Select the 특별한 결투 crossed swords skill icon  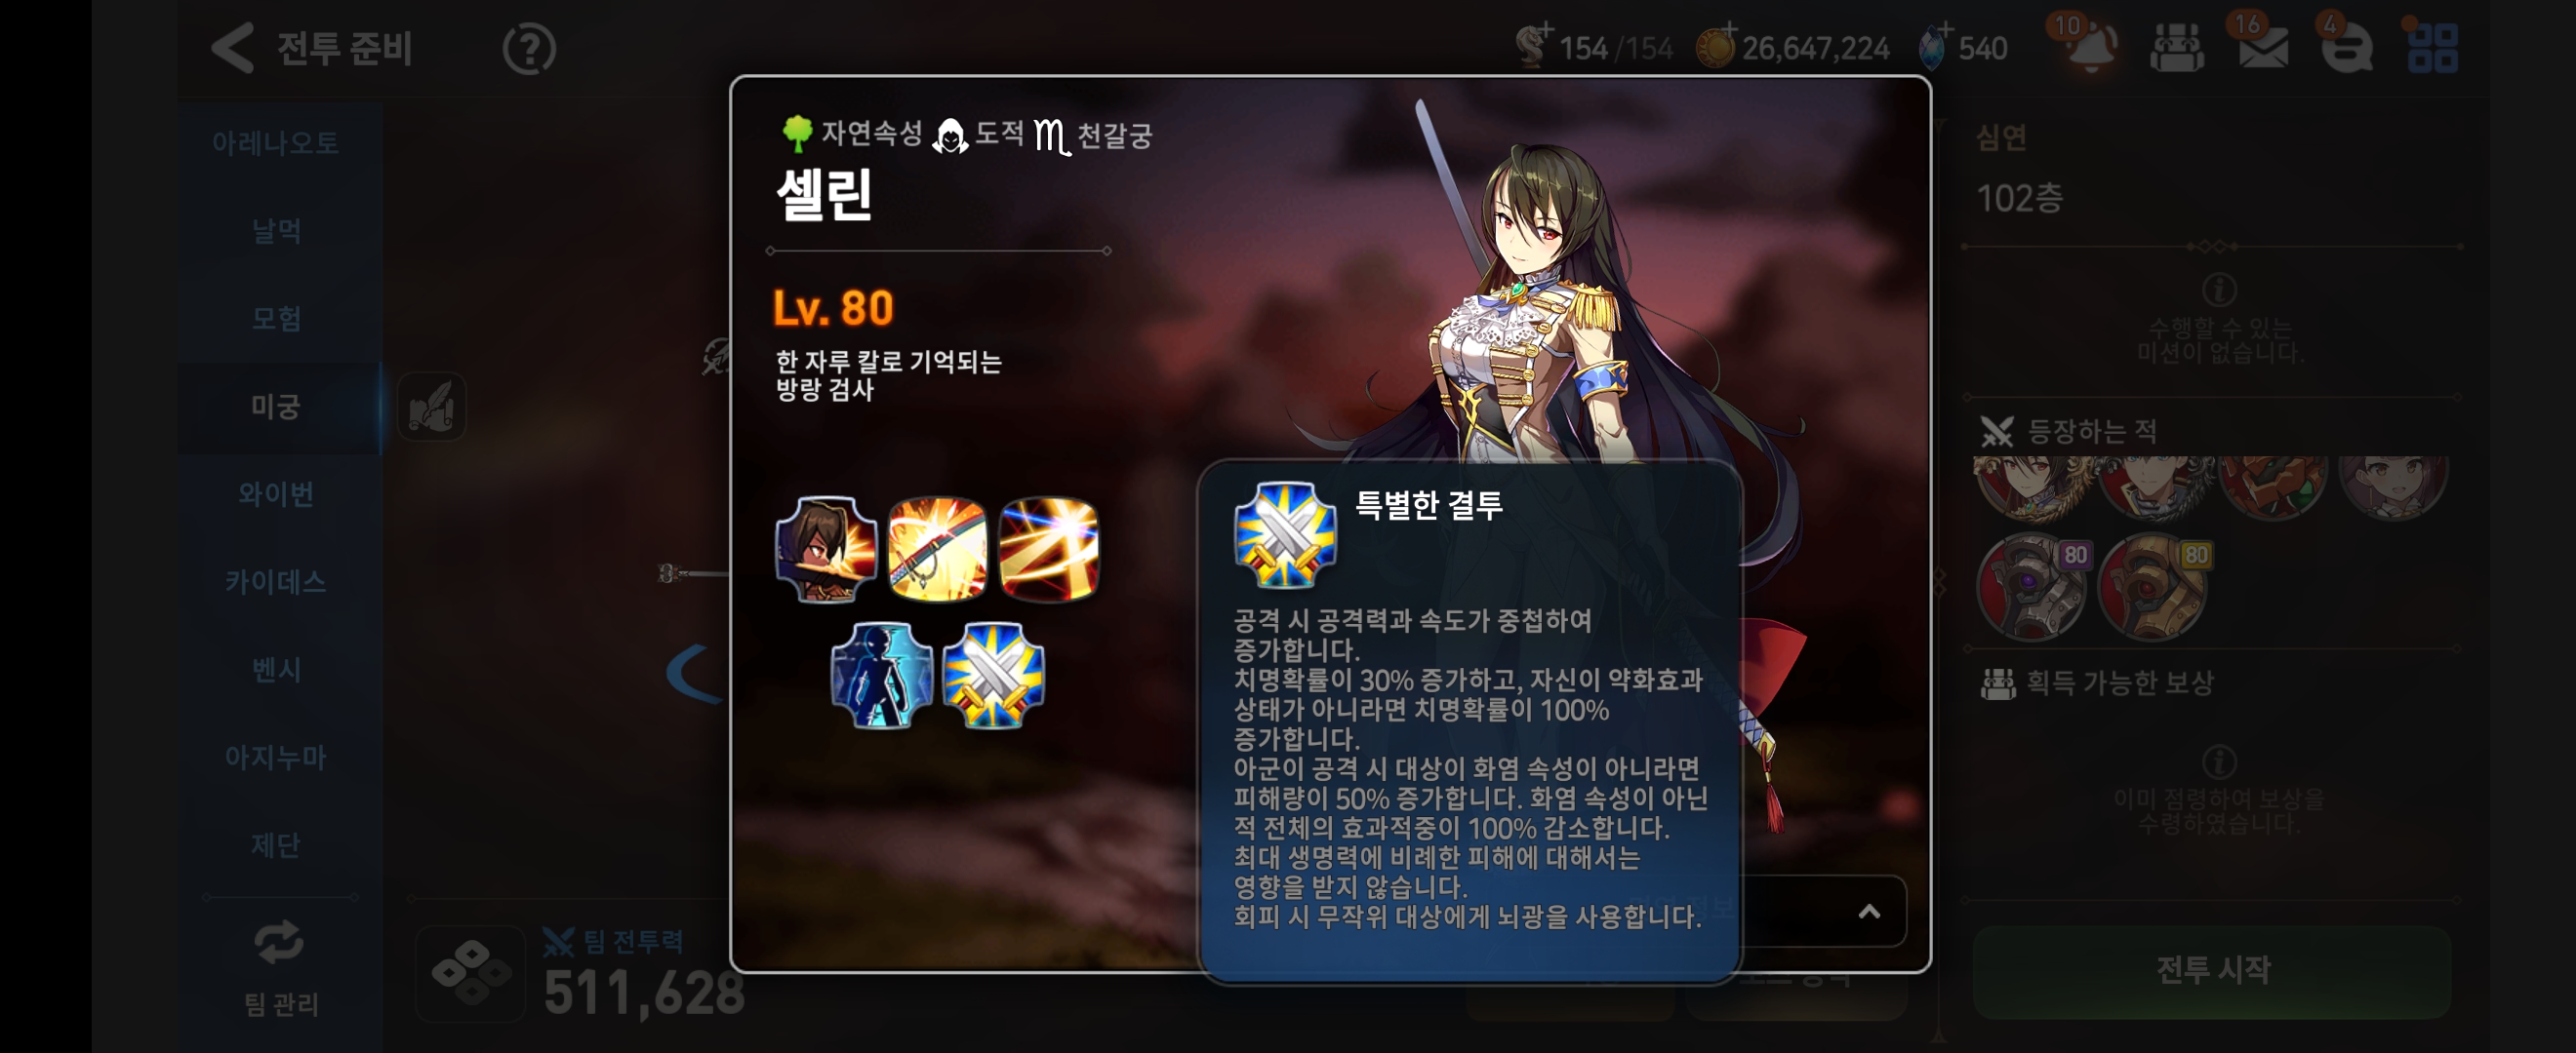click(992, 676)
